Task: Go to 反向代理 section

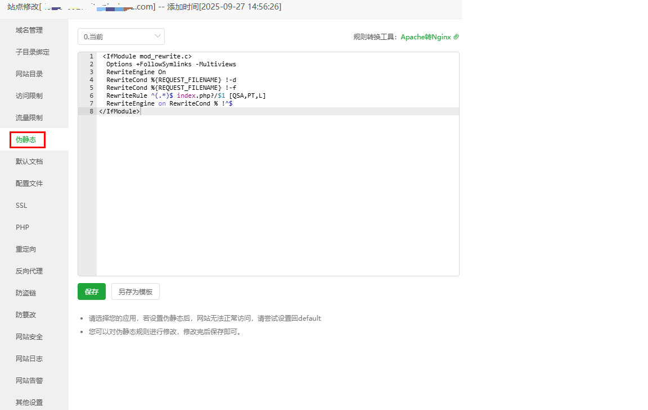Action: click(29, 271)
